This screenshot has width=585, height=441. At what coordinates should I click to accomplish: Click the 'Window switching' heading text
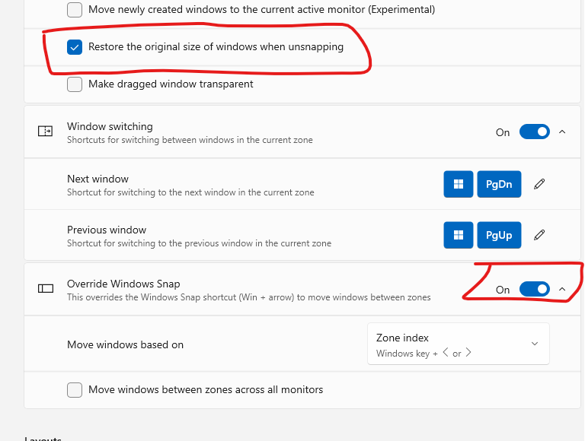tap(110, 127)
